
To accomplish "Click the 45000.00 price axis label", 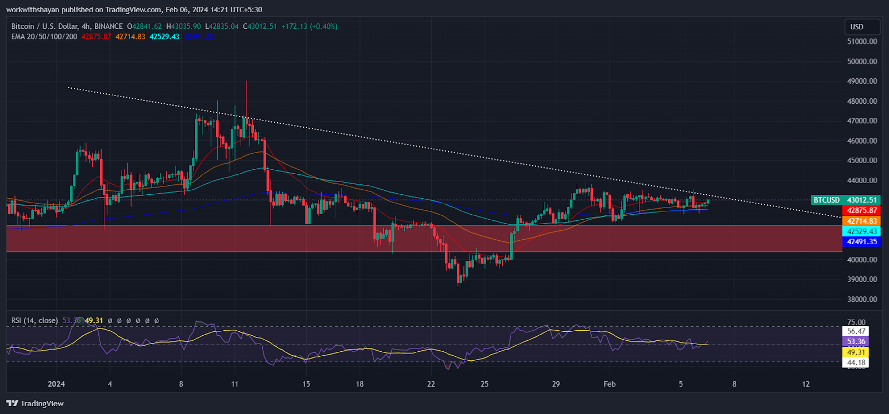I will (862, 160).
